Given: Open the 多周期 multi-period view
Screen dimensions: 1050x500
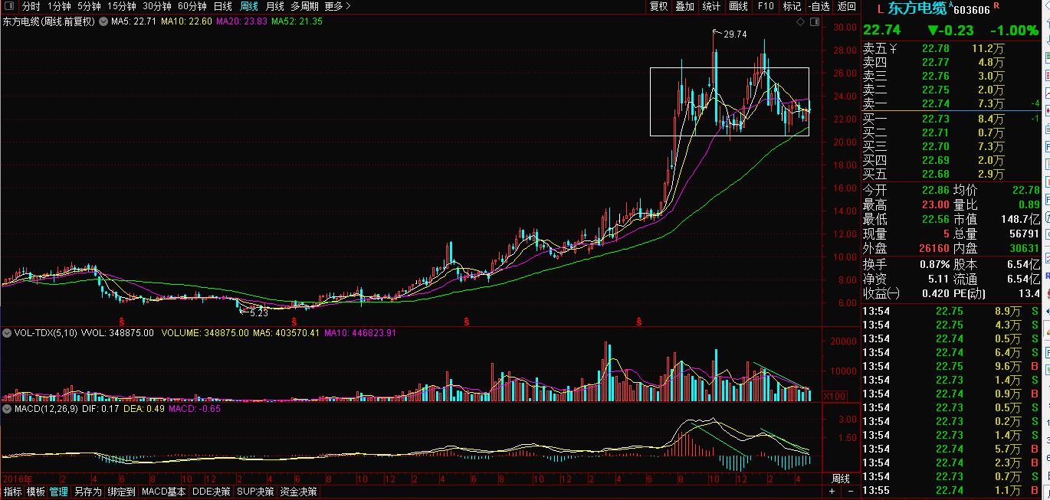Looking at the screenshot, I should (x=304, y=6).
